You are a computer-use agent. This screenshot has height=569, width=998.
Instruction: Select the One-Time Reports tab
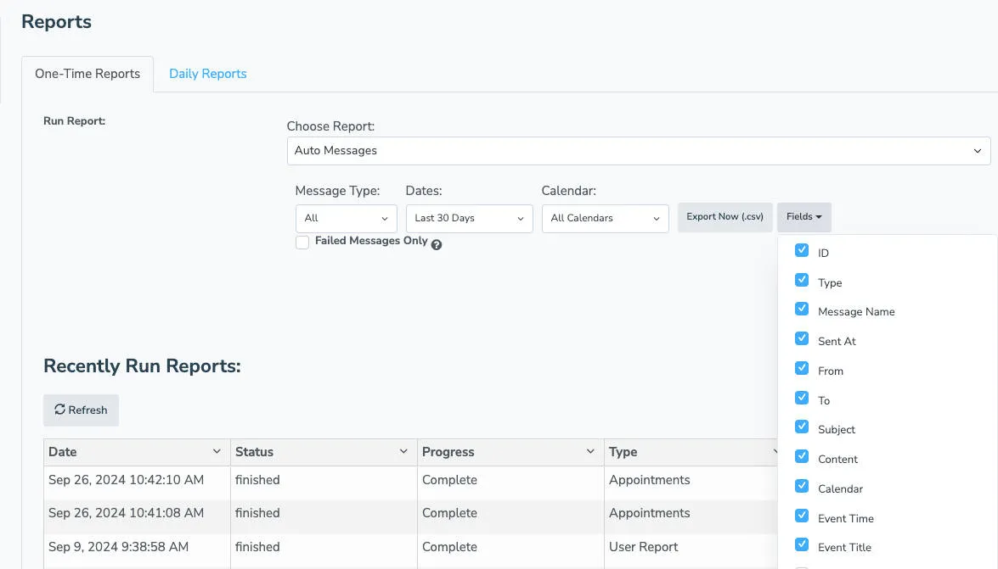point(87,74)
